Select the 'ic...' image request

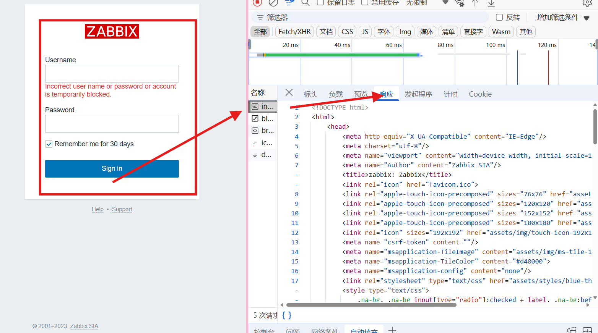(x=263, y=143)
